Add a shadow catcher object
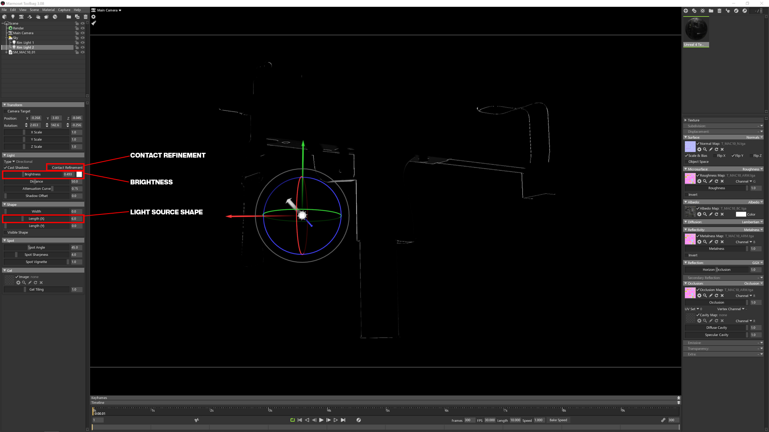This screenshot has width=769, height=432. (30, 17)
